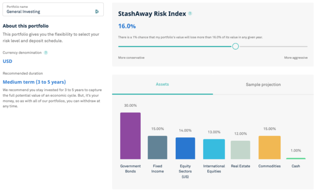Select the Fixed Income bar
The height and width of the screenshot is (190, 315).
click(157, 147)
